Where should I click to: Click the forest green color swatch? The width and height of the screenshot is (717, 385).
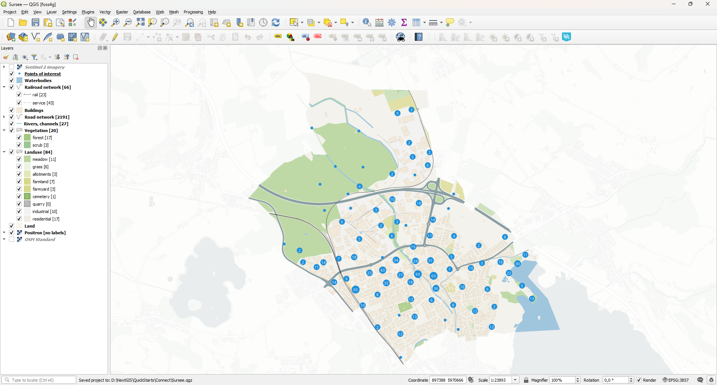pyautogui.click(x=27, y=138)
